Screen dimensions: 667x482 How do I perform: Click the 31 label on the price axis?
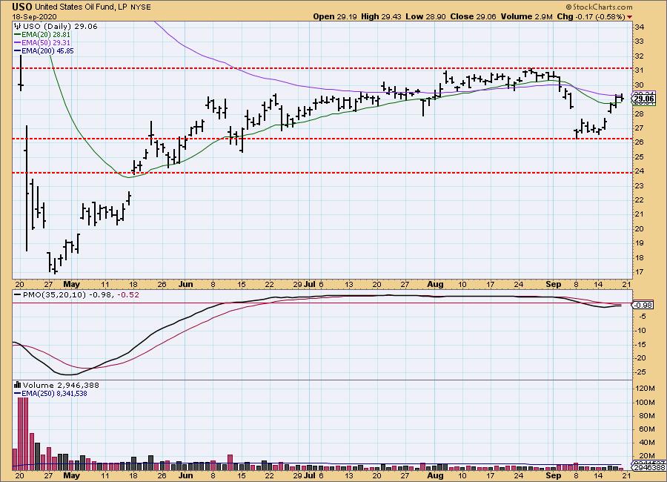[640, 70]
